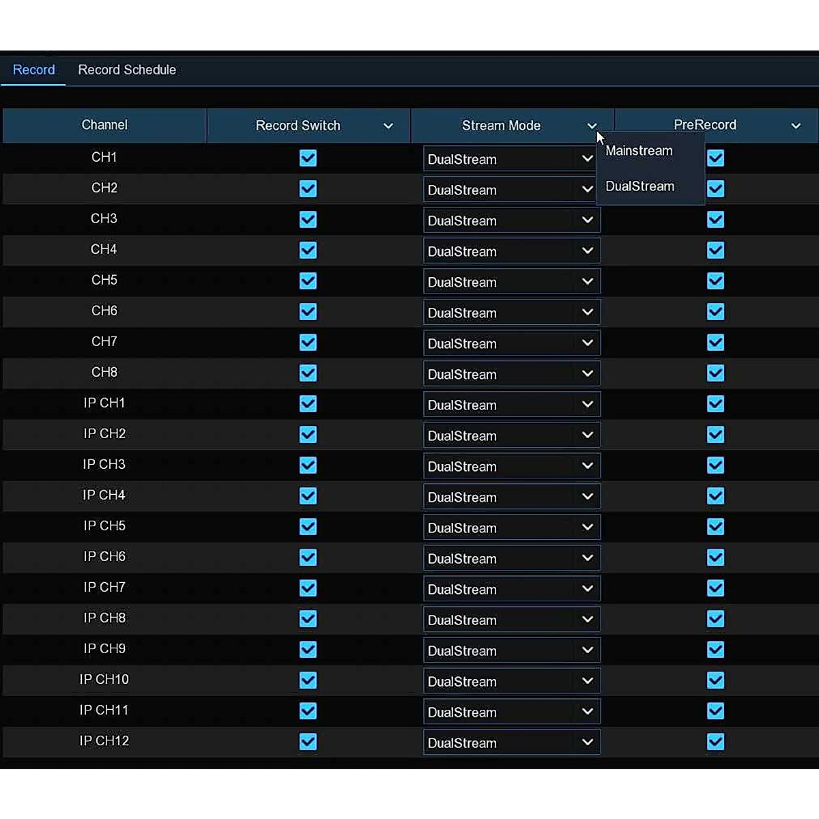Disable Record Switch for IP CH3
The image size is (819, 819).
click(308, 465)
